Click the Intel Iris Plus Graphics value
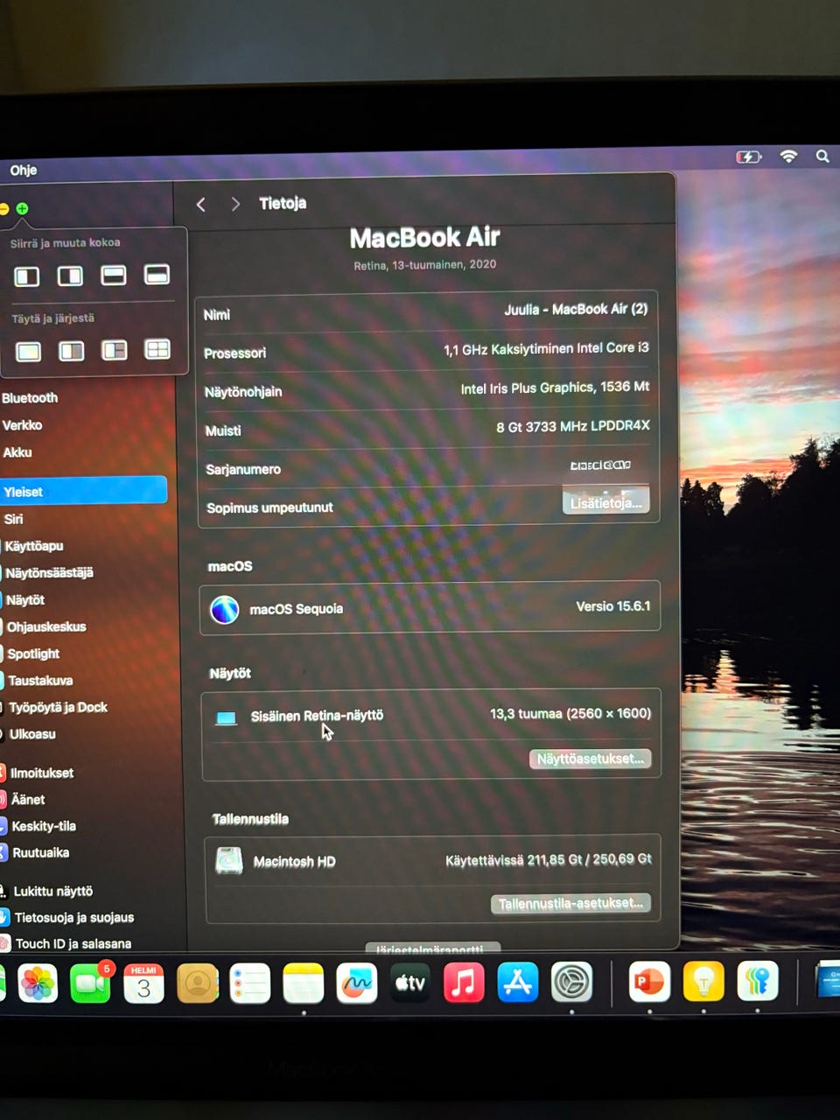840x1120 pixels. coord(555,388)
